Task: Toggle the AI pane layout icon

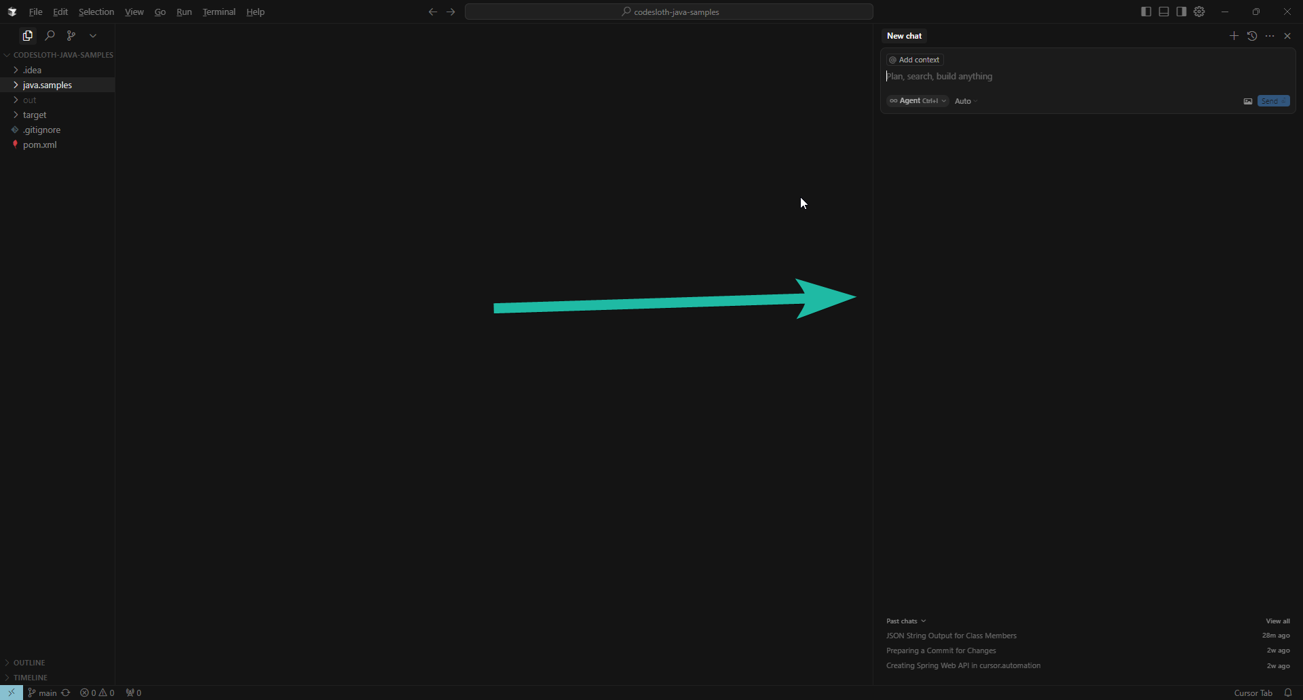Action: coord(1182,12)
